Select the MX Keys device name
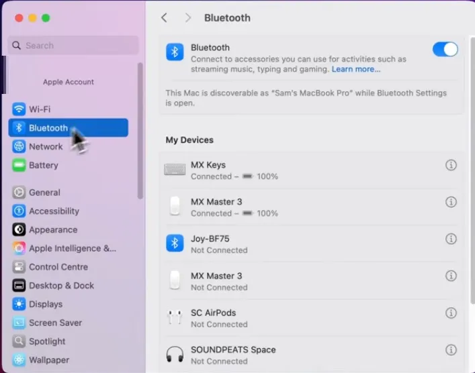This screenshot has width=475, height=373. (208, 165)
